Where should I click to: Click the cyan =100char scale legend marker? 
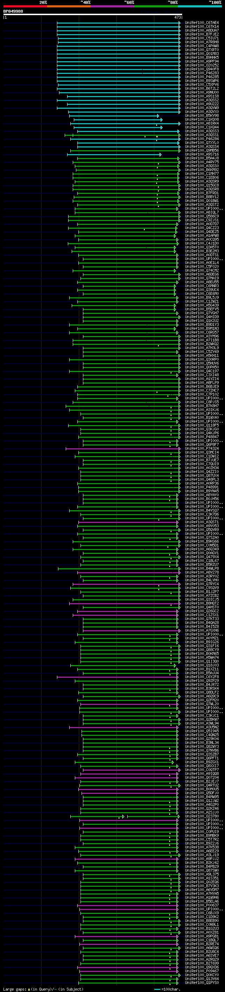[157, 989]
